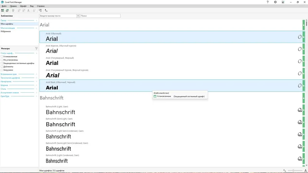The image size is (308, 173).
Task: Click variable font icon on Bahnschrift Light SemiCondensed row
Action: tap(300, 134)
